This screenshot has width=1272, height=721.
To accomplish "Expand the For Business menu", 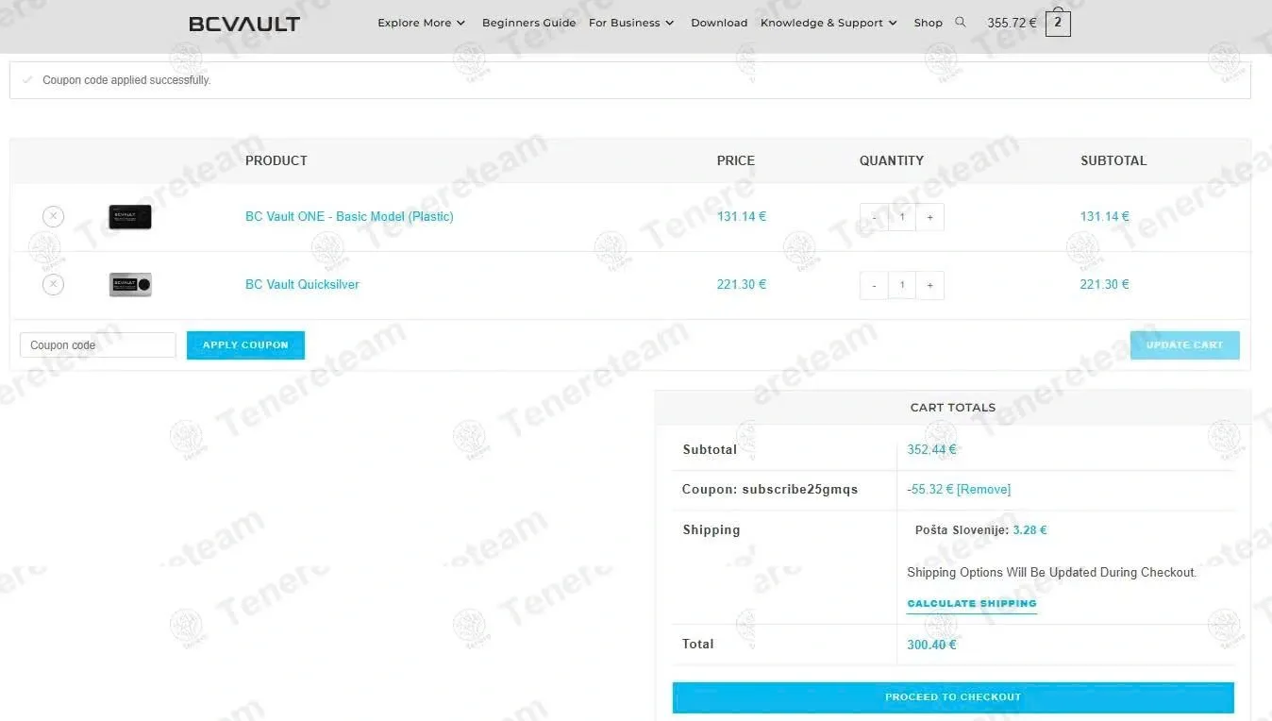I will [631, 23].
